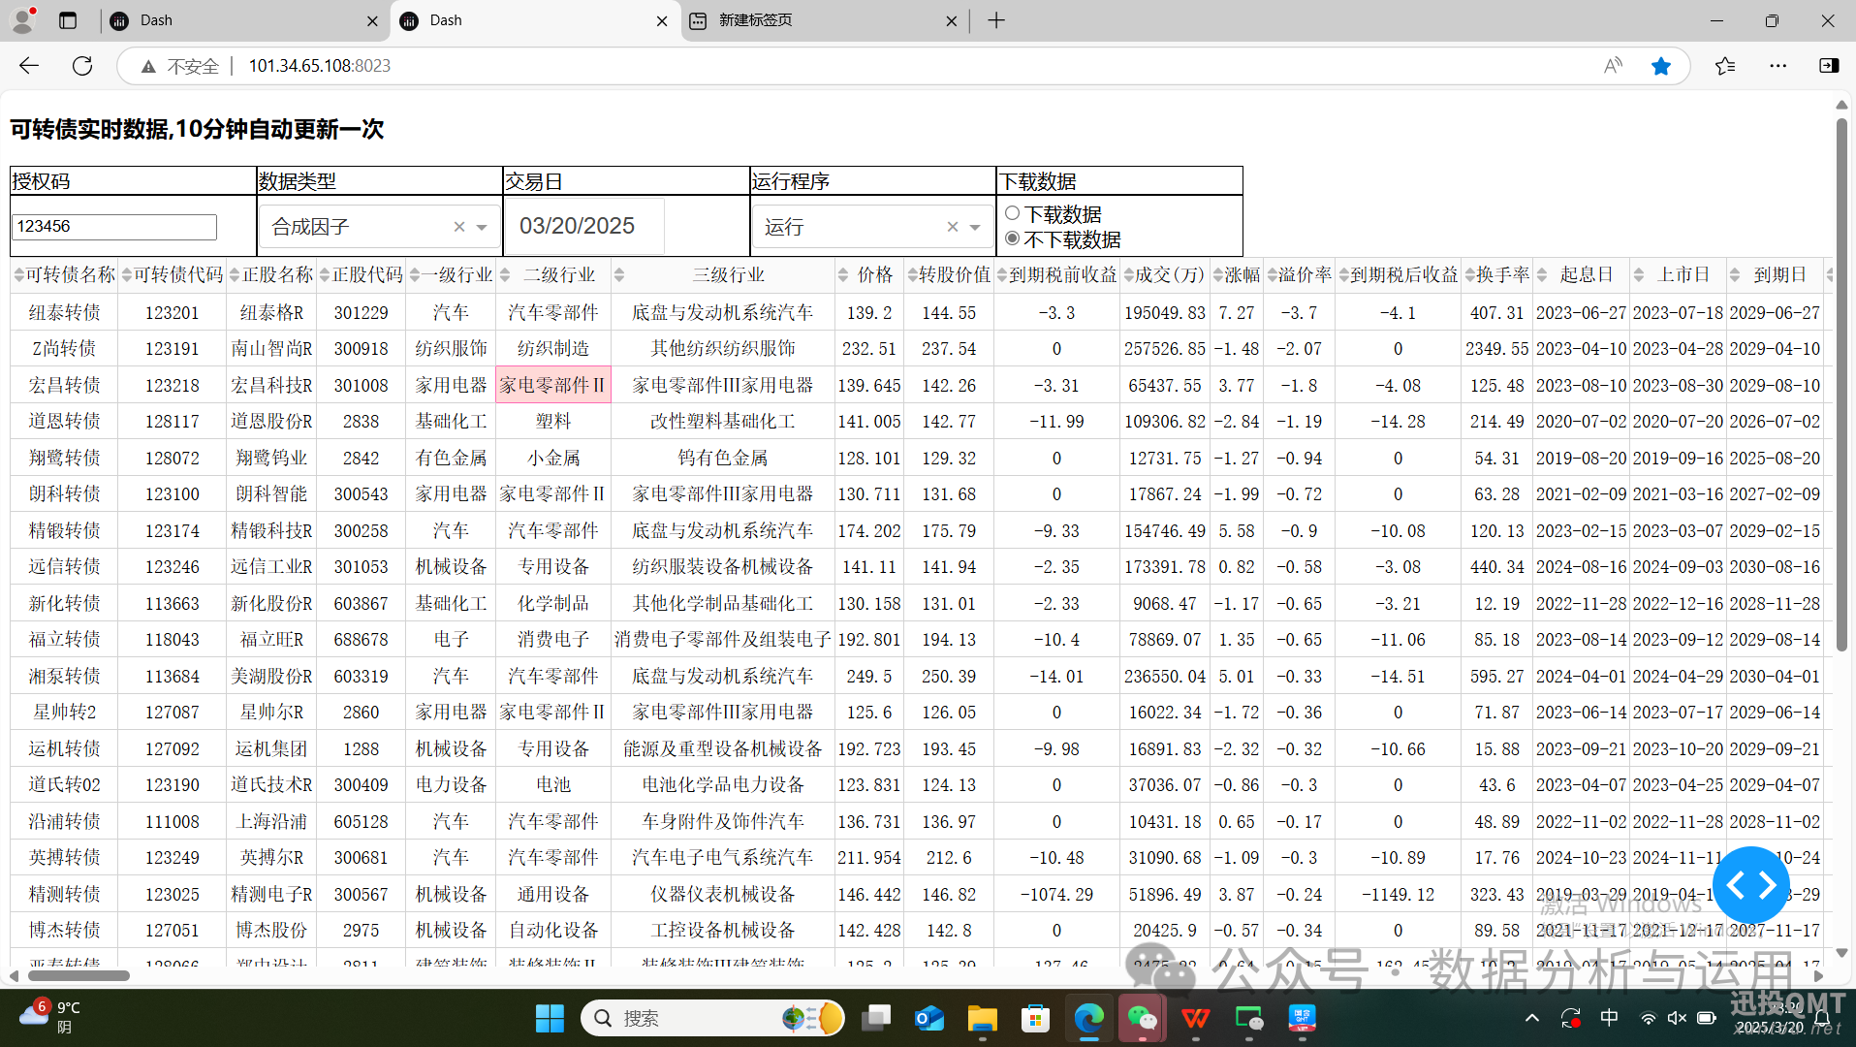Go back to previous page
Viewport: 1856px width, 1047px height.
[x=29, y=66]
